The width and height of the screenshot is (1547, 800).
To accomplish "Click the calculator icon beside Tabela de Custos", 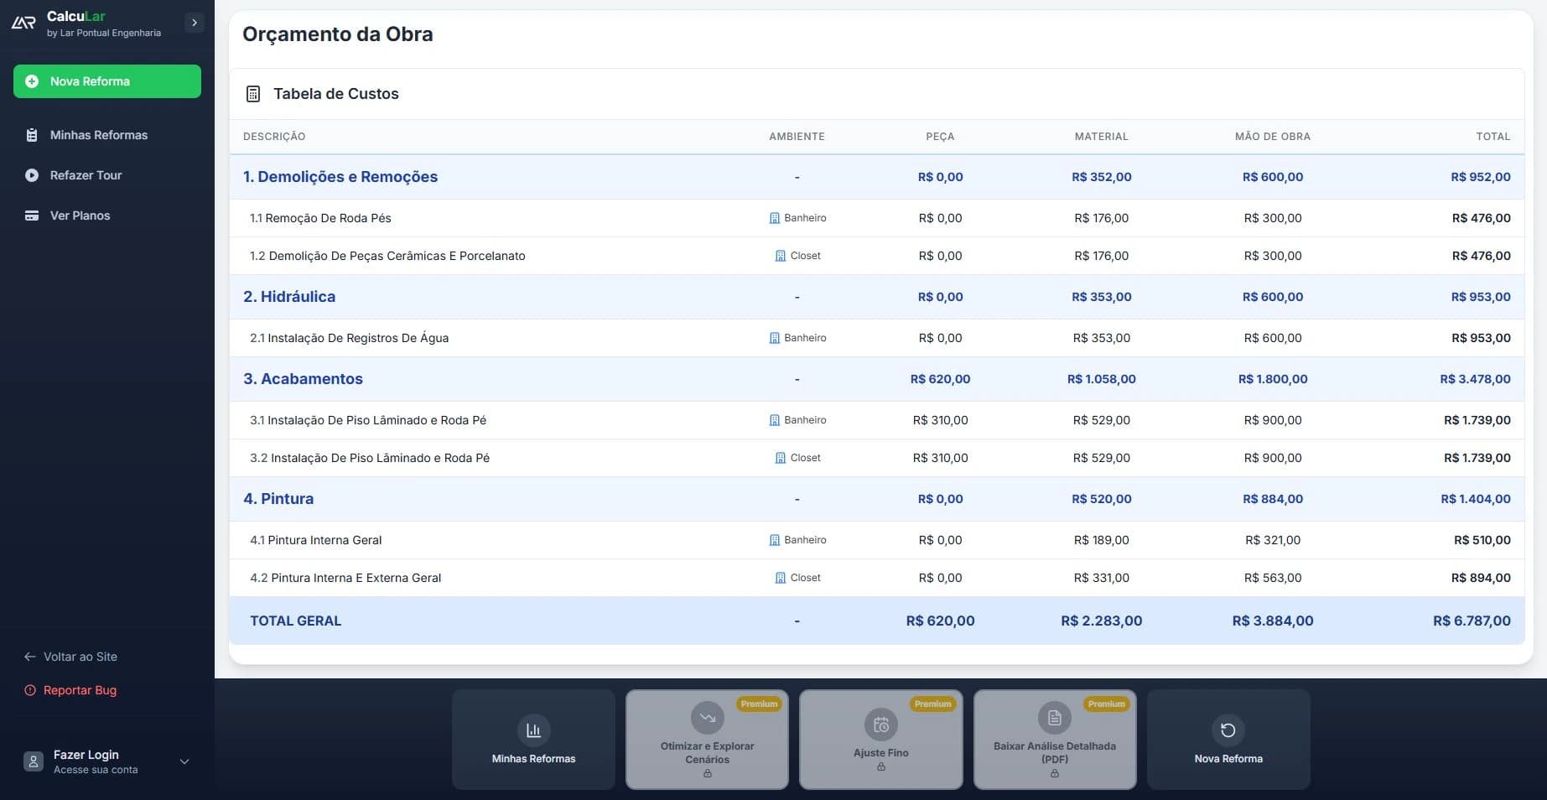I will pyautogui.click(x=253, y=94).
